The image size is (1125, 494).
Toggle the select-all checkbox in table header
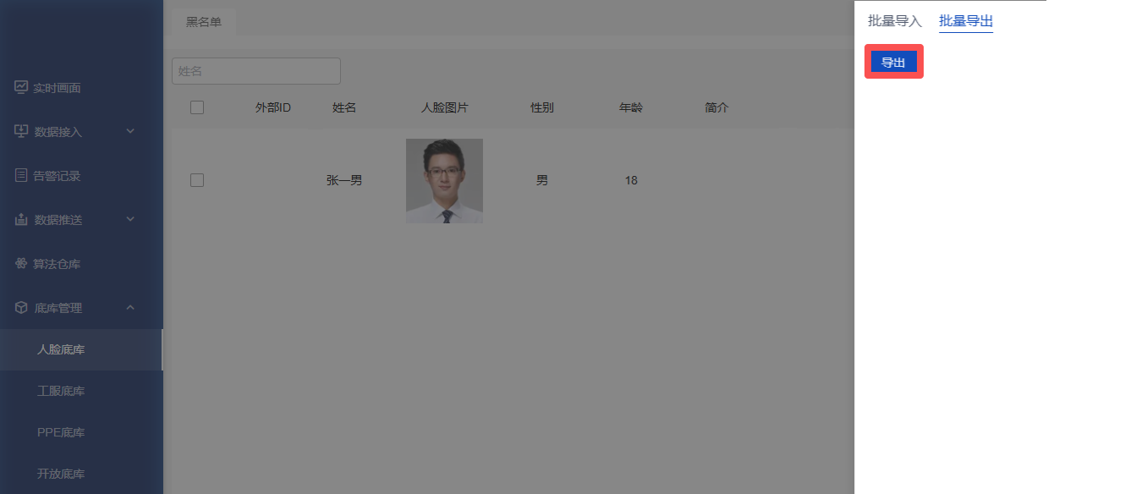(x=197, y=107)
